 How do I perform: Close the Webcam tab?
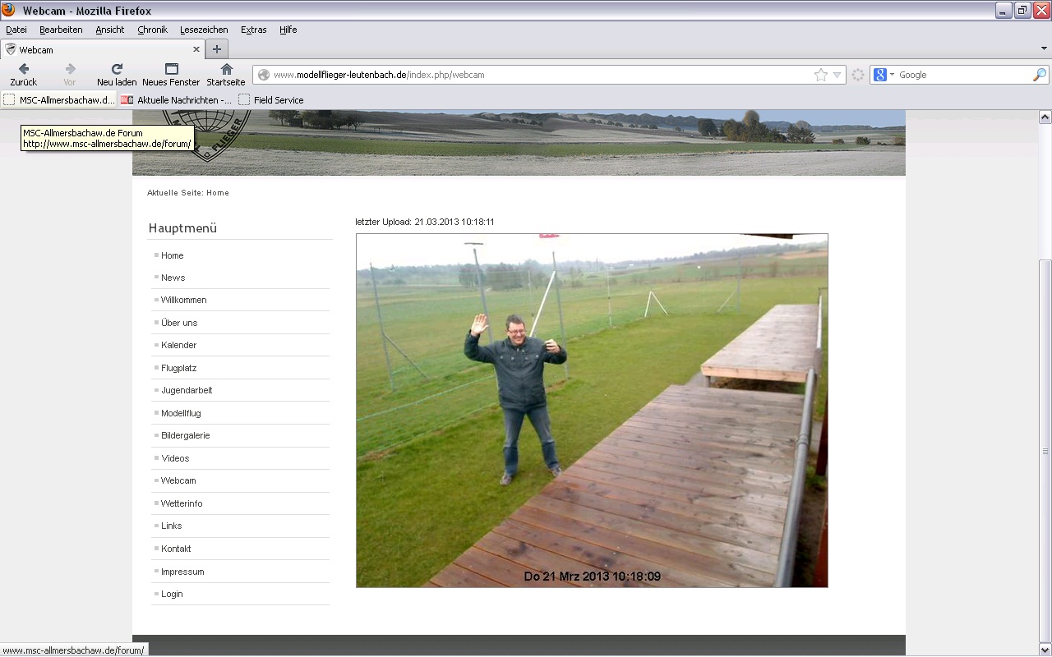click(x=196, y=49)
